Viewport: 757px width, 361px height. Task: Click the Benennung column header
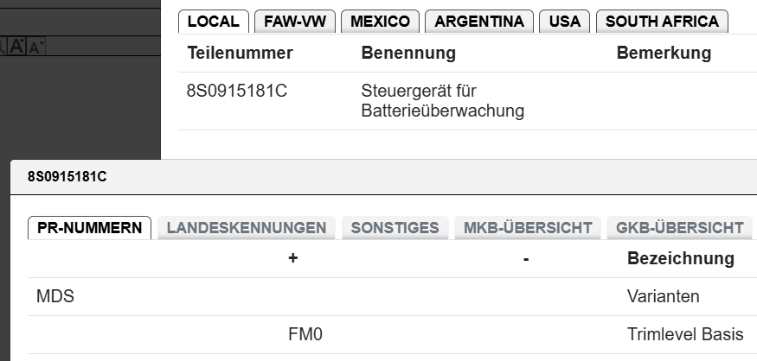408,54
